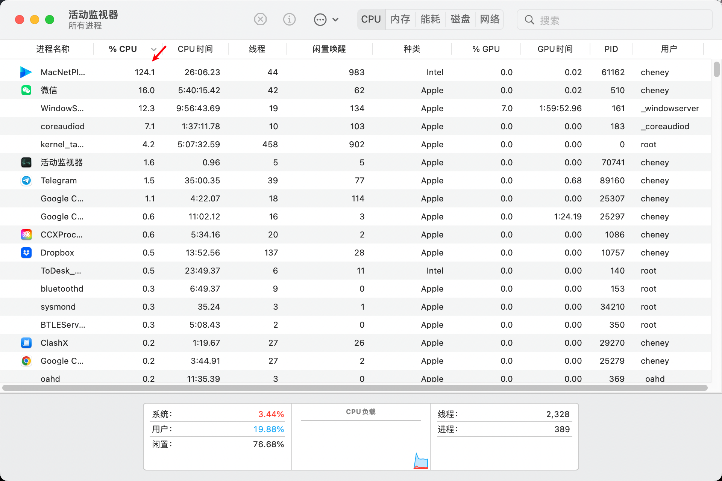Screen dimensions: 722x481
Task: Click the MacNetPl... blue arrow icon
Action: click(26, 72)
